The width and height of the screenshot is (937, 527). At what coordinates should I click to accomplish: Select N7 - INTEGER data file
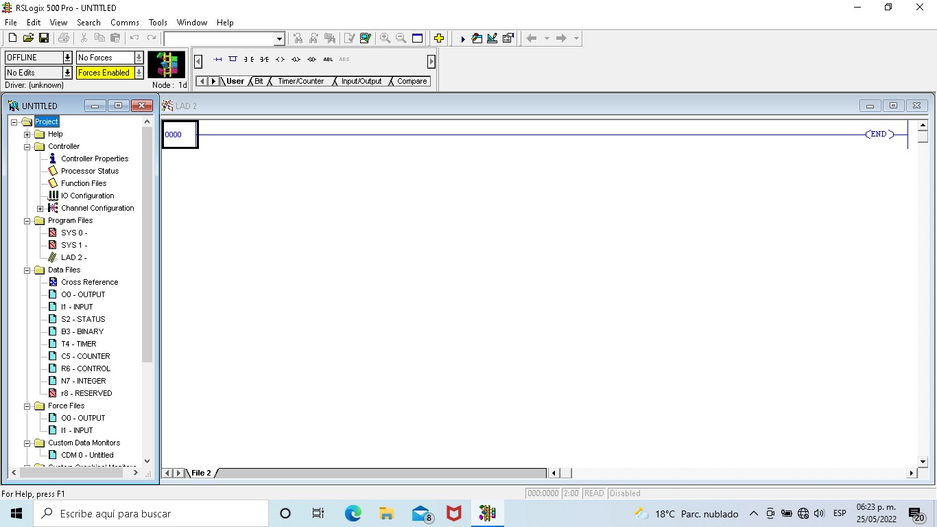point(83,381)
